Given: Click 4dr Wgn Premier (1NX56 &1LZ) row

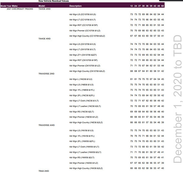Looking at the screenshot, I should 117,163.
